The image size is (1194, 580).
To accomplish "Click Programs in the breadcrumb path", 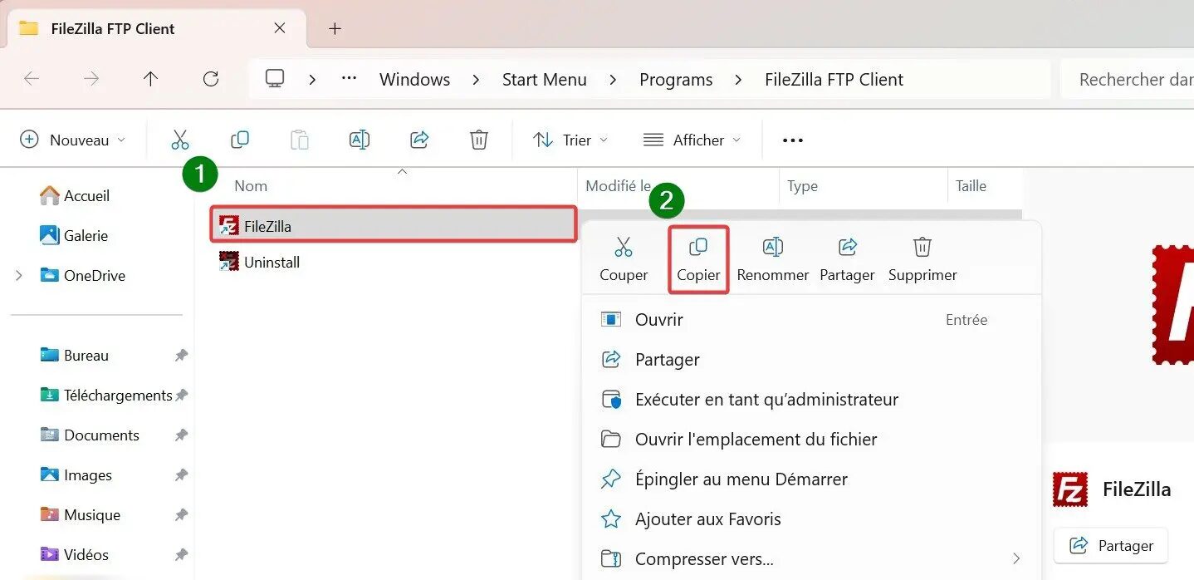I will pyautogui.click(x=676, y=80).
